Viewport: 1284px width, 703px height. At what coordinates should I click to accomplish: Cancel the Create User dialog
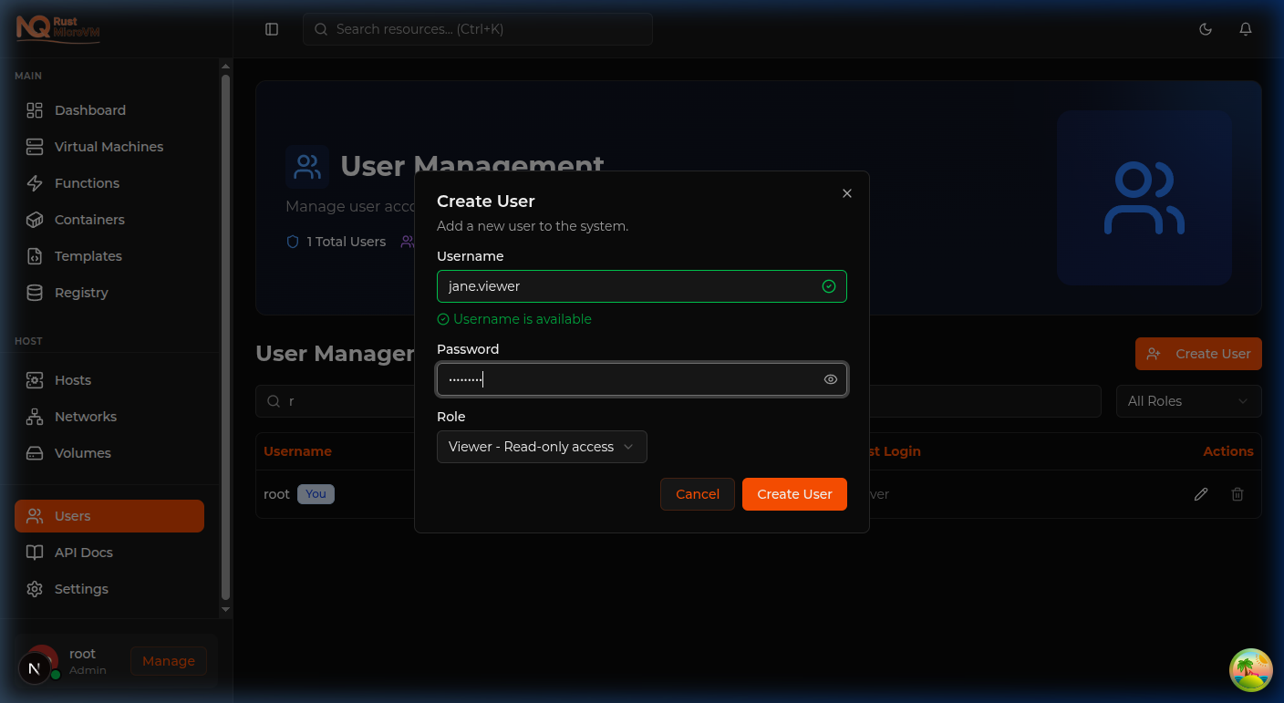coord(697,493)
